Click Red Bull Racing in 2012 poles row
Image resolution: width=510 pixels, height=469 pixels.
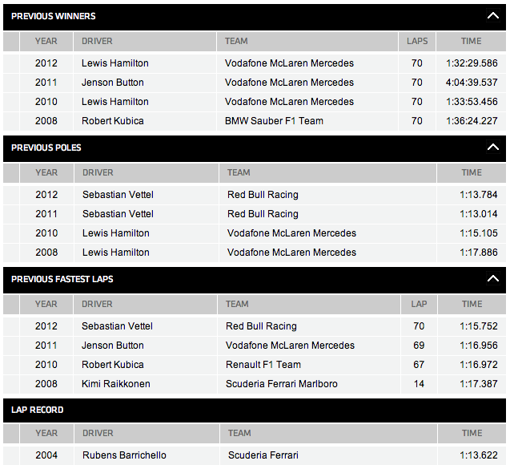pos(263,195)
